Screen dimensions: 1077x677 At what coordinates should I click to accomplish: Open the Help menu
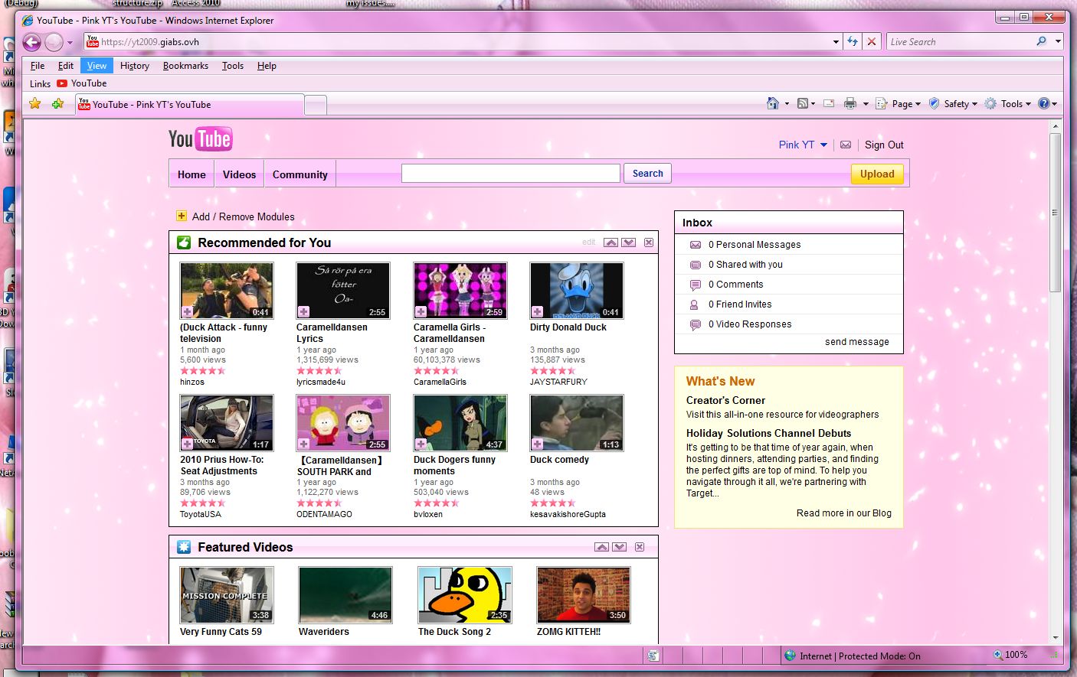point(267,66)
